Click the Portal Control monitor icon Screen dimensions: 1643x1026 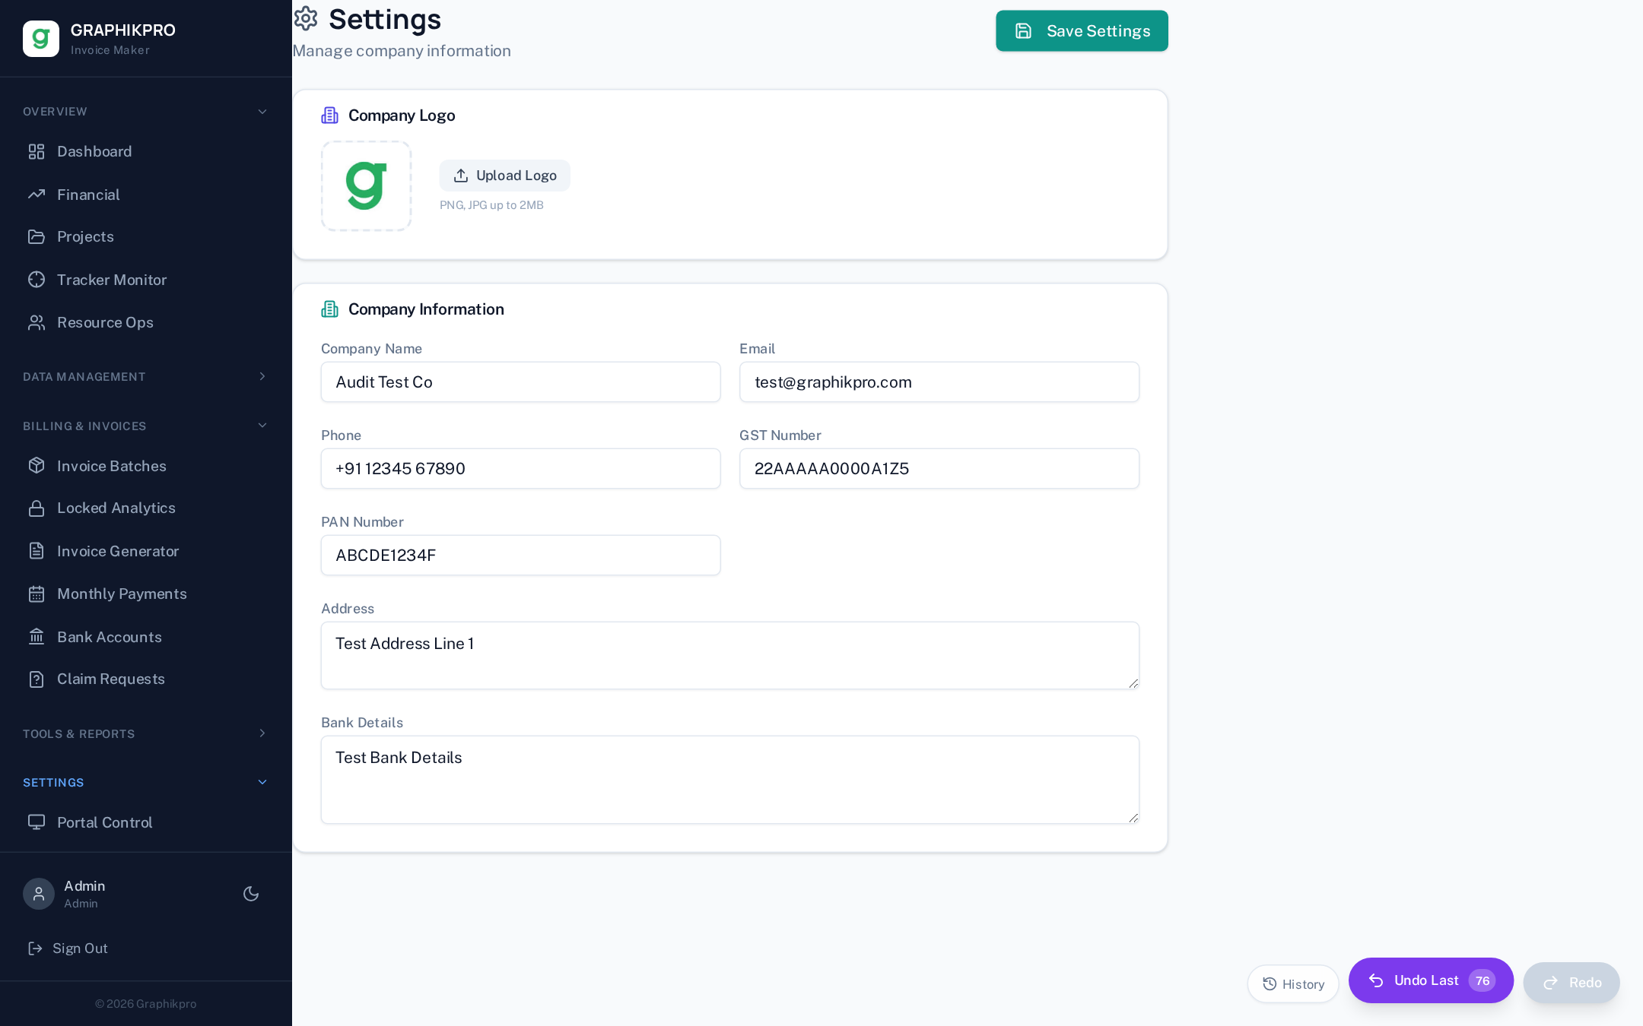pyautogui.click(x=37, y=822)
